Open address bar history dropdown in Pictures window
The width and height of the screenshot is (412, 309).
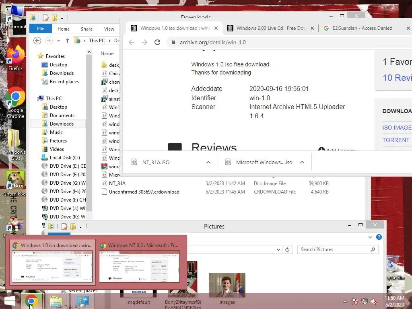pyautogui.click(x=278, y=249)
